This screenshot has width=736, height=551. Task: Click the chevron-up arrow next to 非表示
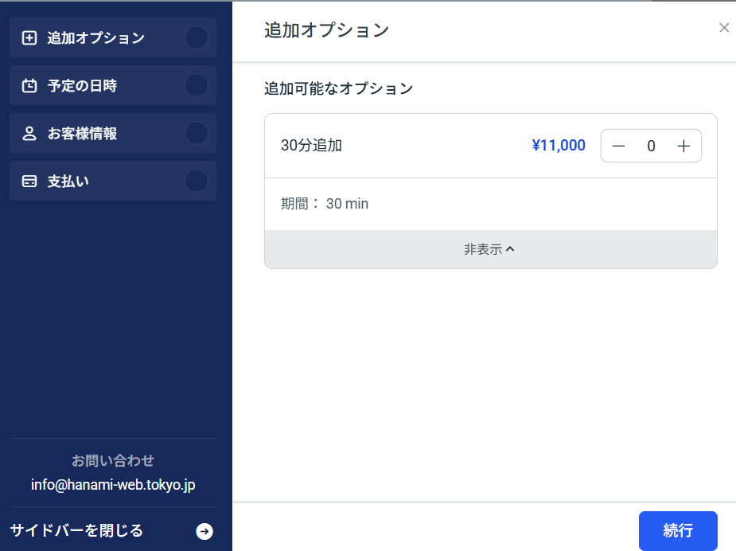(x=511, y=249)
